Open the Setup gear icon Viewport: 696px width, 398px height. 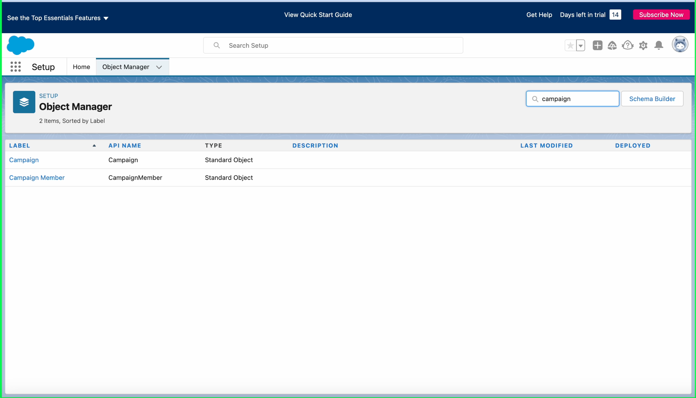click(x=643, y=45)
